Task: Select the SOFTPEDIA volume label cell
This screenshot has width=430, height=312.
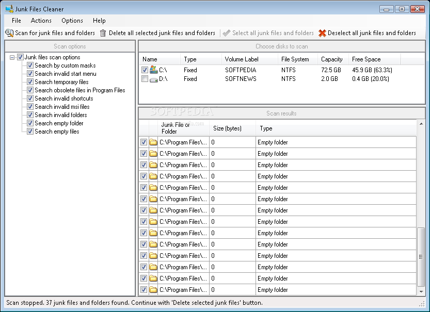Action: 241,70
